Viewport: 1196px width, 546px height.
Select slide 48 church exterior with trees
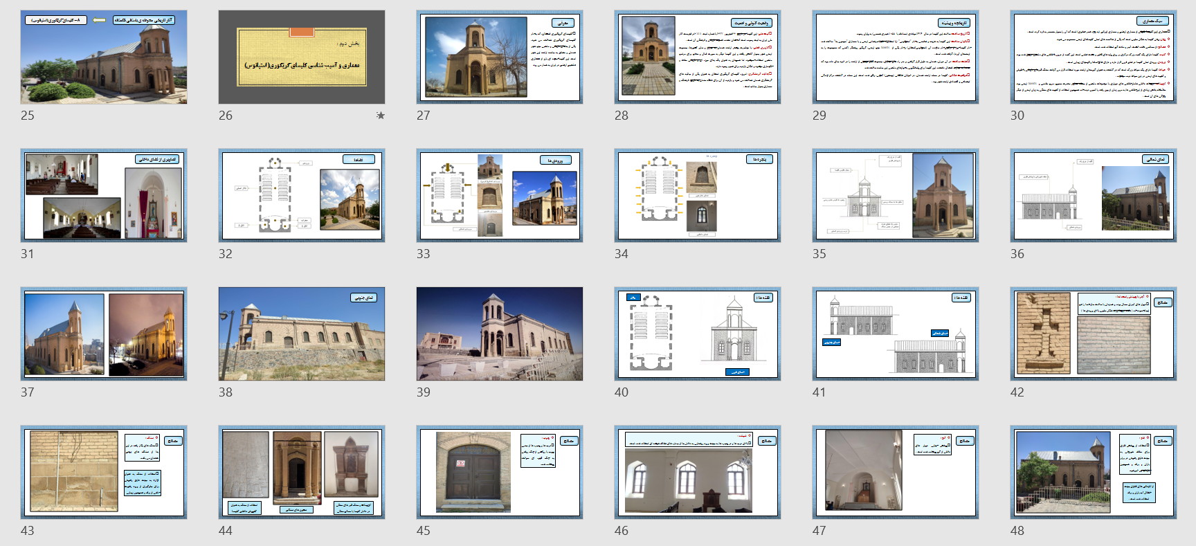(1094, 473)
